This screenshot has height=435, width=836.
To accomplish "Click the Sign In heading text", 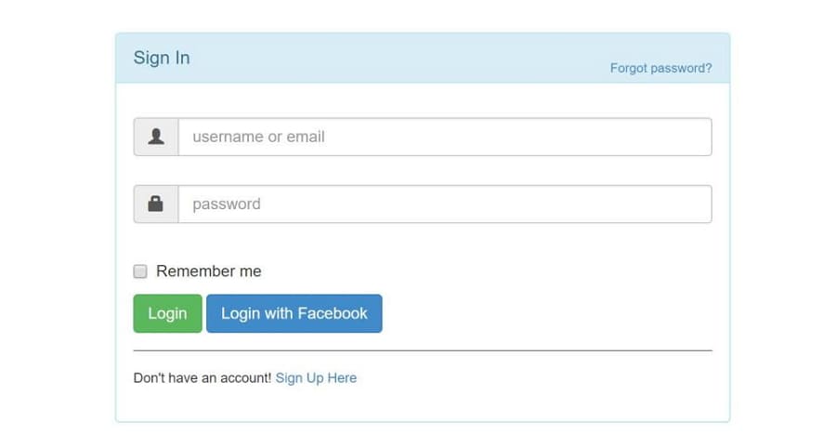I will coord(162,58).
